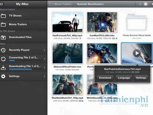Play the Star Trek trailer
Image resolution: width=153 pixels, height=115 pixels.
tap(137, 53)
